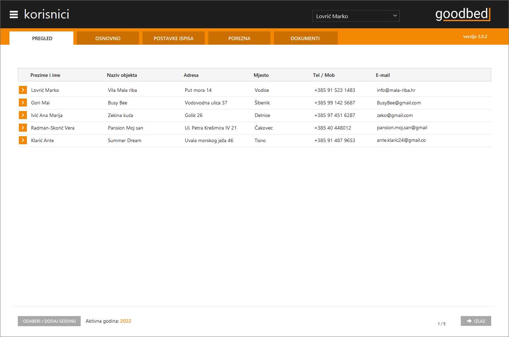Click the verzija 3.0.2 label
Screen dimensions: 509x337
[x=475, y=36]
